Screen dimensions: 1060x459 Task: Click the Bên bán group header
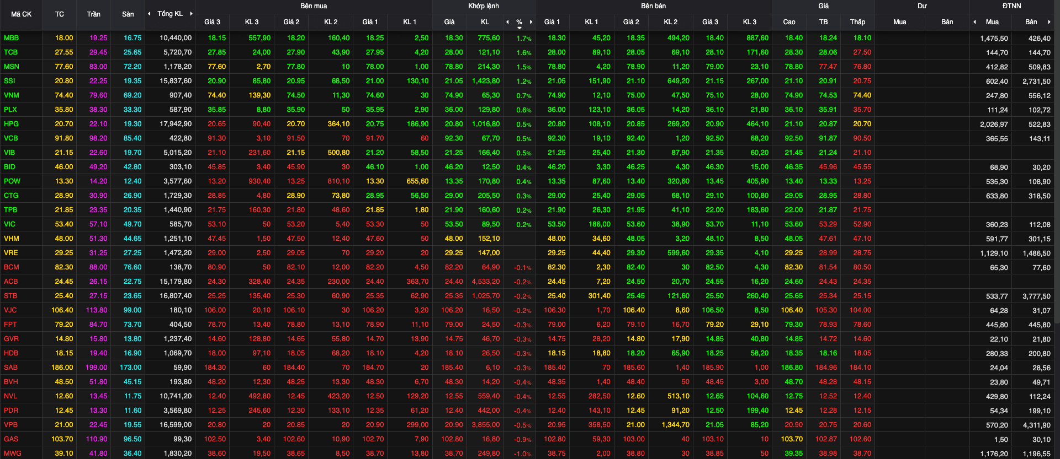click(654, 6)
